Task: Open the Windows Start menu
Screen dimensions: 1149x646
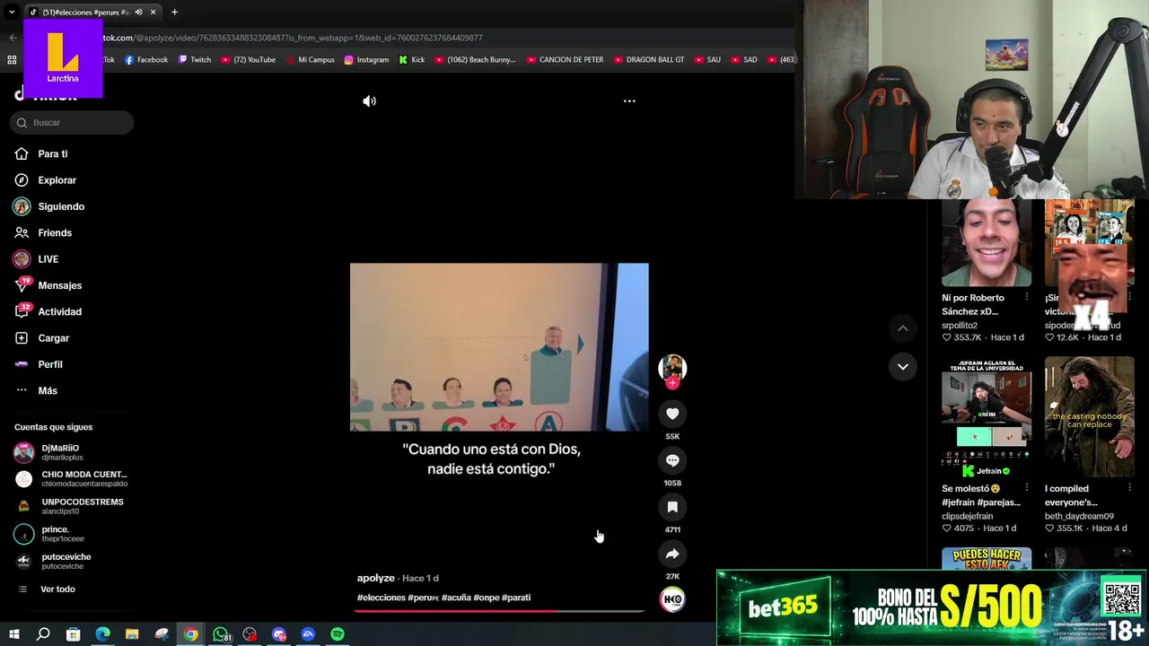Action: coord(13,634)
